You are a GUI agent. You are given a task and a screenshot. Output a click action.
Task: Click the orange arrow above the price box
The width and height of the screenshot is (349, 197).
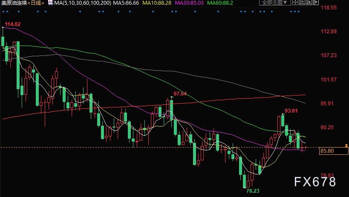[x=346, y=145]
